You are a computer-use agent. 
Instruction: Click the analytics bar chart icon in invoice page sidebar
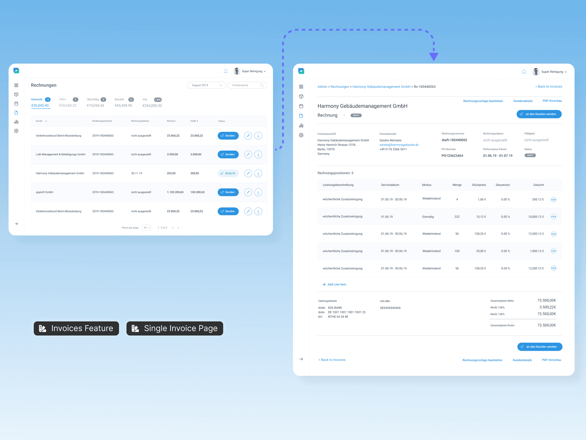[301, 125]
